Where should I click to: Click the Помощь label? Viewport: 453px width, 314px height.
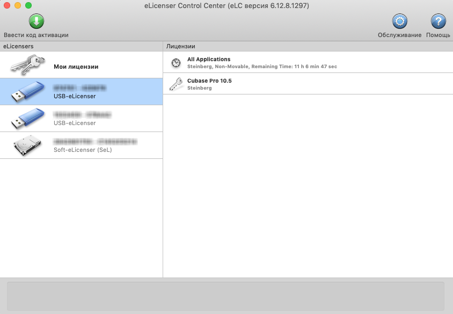click(x=438, y=35)
